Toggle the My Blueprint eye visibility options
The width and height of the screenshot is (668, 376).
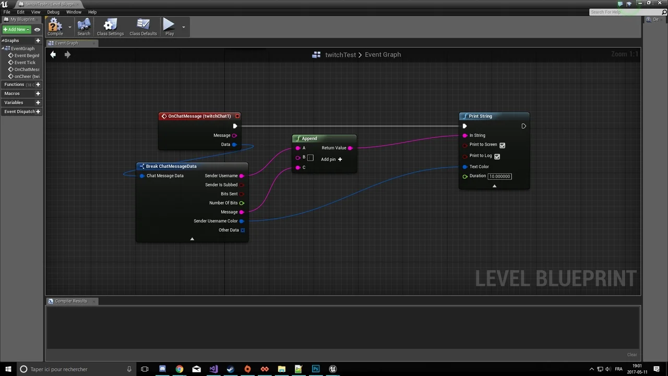click(37, 30)
